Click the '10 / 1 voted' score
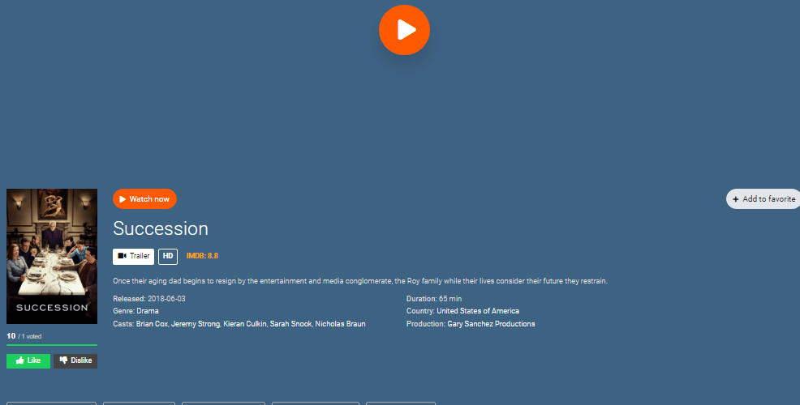800x405 pixels. (24, 336)
